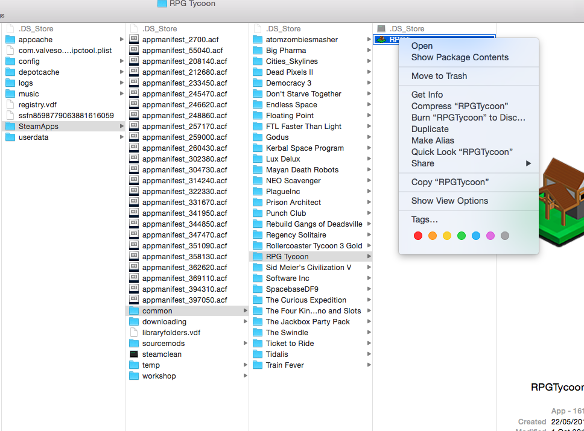Apply the purple tag color
The width and height of the screenshot is (584, 431).
pos(490,236)
